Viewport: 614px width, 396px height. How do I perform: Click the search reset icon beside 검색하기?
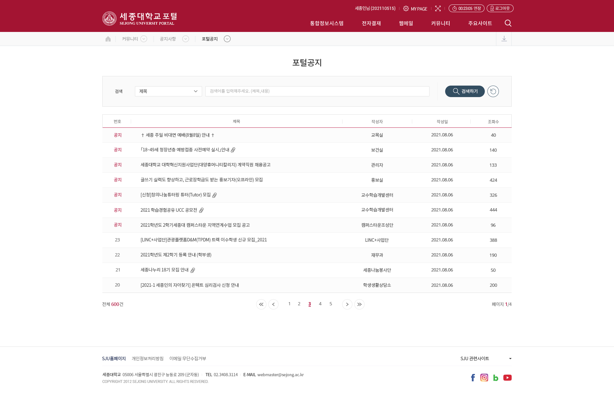coord(493,91)
